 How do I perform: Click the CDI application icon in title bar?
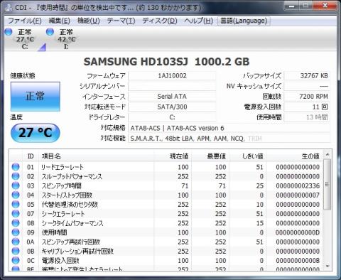(9, 7)
